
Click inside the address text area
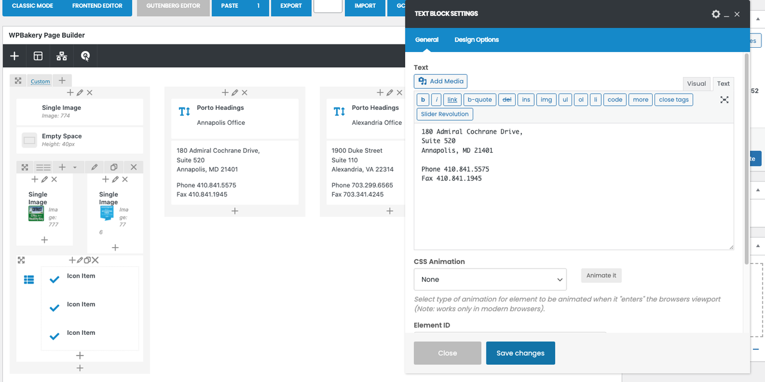(574, 186)
